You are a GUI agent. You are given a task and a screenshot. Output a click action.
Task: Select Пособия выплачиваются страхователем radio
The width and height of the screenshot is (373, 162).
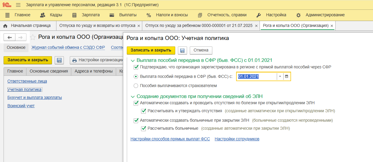click(x=136, y=86)
